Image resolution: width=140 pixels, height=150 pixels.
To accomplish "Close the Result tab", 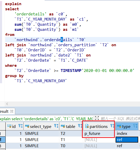I will (x=12, y=111).
